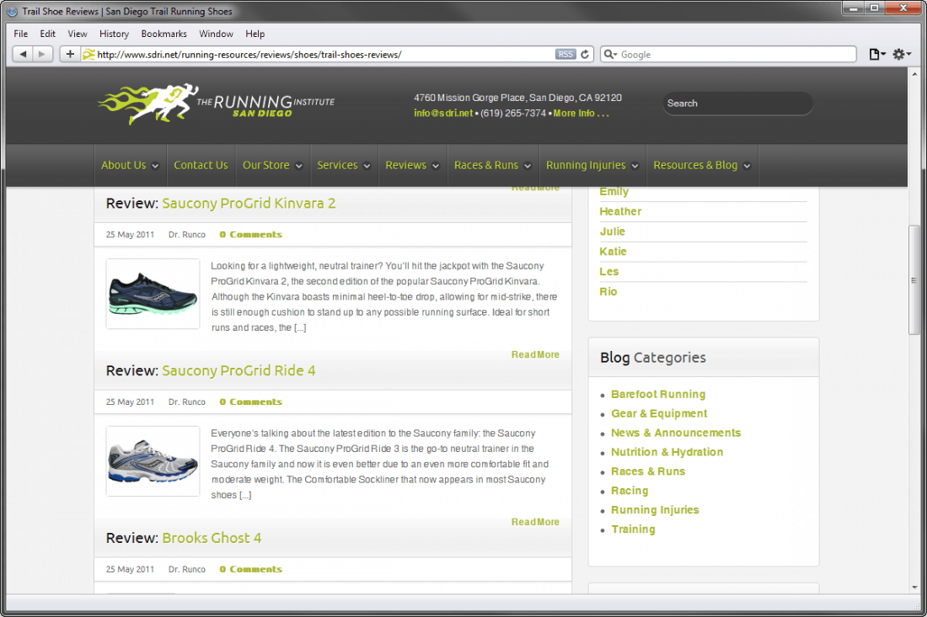Open the File menu
The height and width of the screenshot is (617, 927).
coord(21,34)
